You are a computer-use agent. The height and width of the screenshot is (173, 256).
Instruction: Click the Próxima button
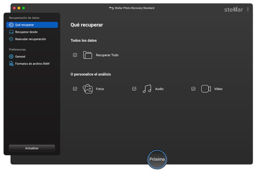coord(157,159)
